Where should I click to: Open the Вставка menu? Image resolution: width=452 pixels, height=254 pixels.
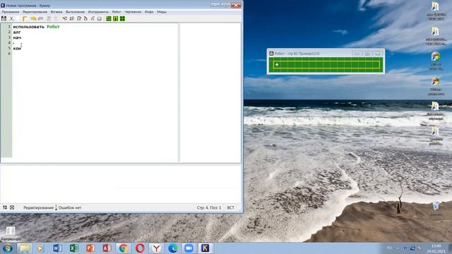56,12
